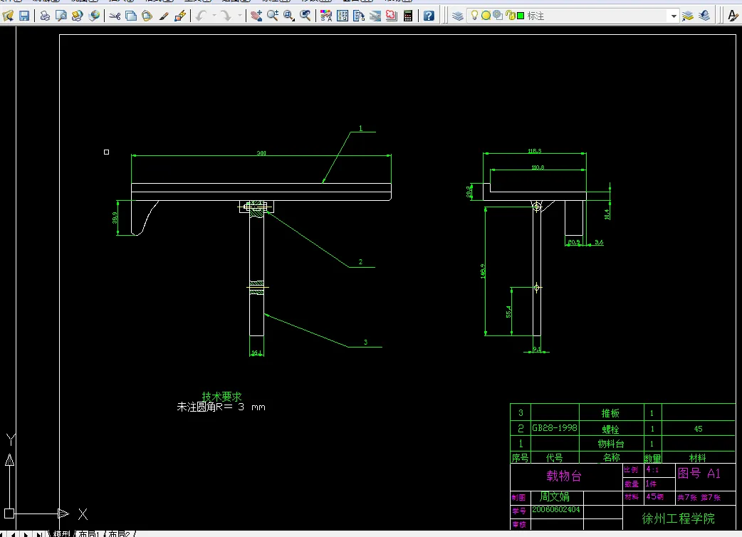
Task: Click the Open drawing file icon
Action: click(x=8, y=16)
